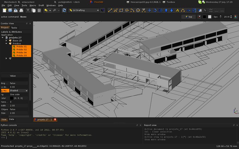Create a new document with the New icon

tap(4, 10)
